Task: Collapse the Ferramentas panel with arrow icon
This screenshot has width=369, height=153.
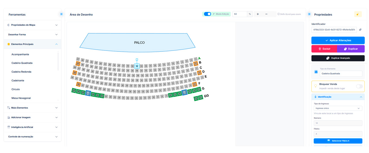Action: point(61,14)
